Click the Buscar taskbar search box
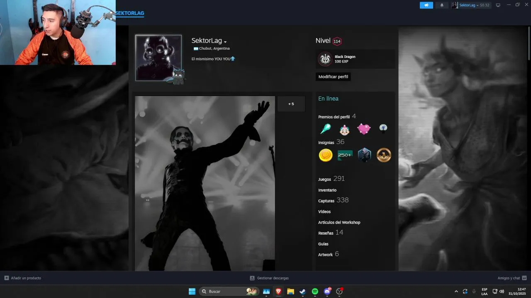The width and height of the screenshot is (531, 298). coord(229,291)
